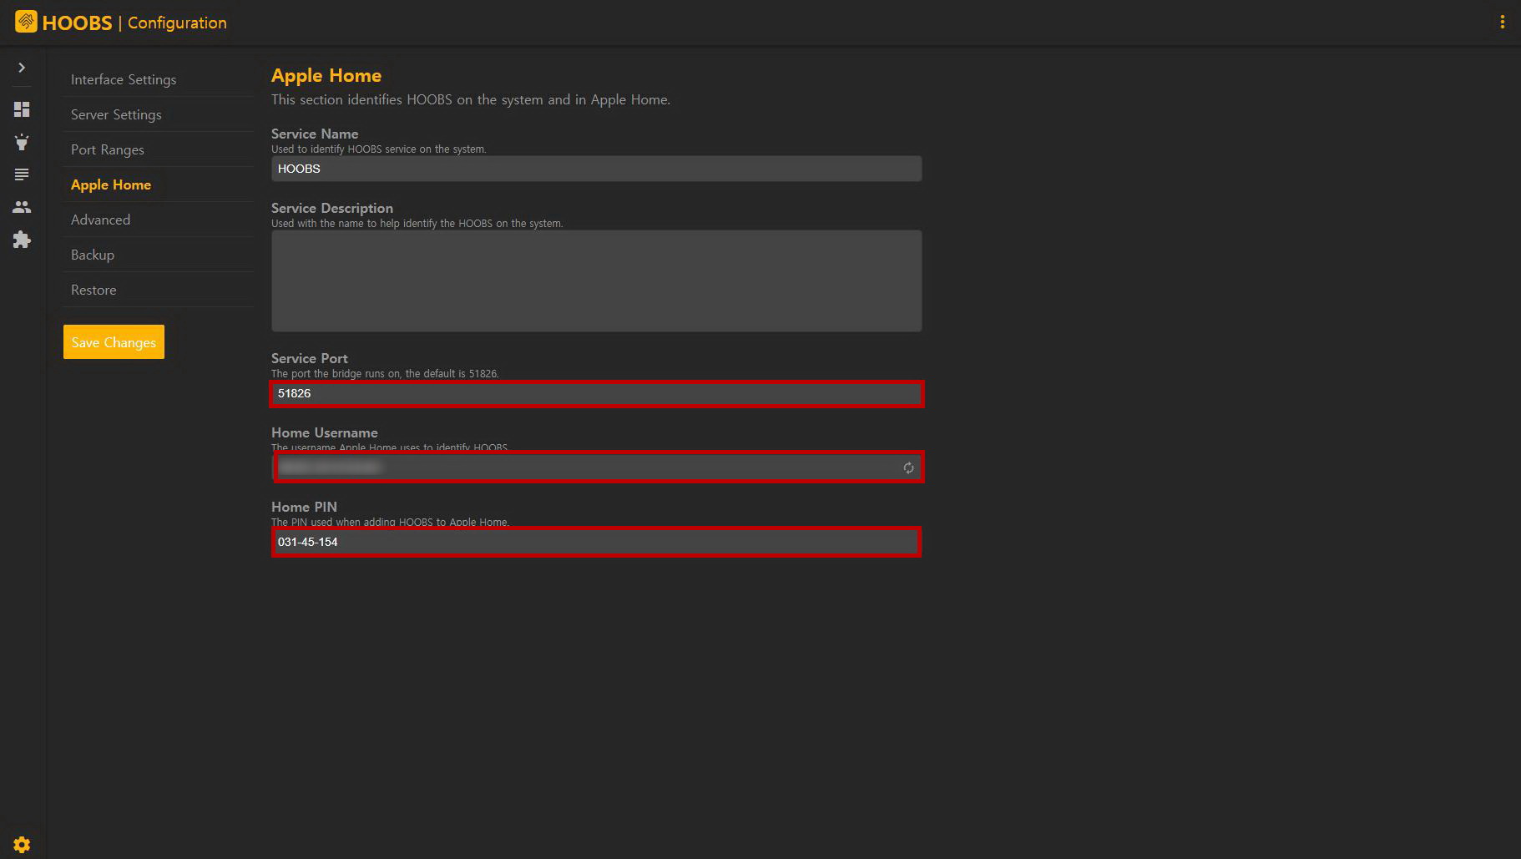The width and height of the screenshot is (1521, 859).
Task: Open the plugins puzzle icon
Action: tap(22, 240)
